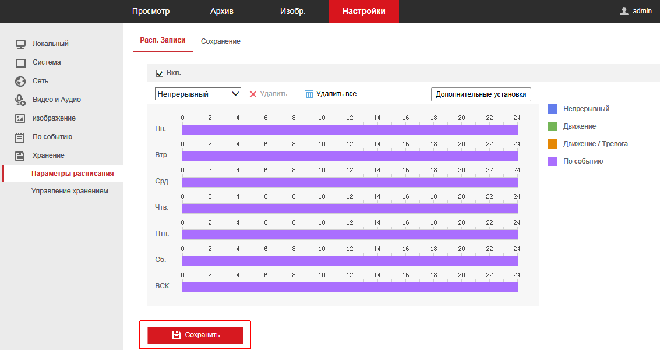Toggle the Вкл. checkbox

coord(160,73)
